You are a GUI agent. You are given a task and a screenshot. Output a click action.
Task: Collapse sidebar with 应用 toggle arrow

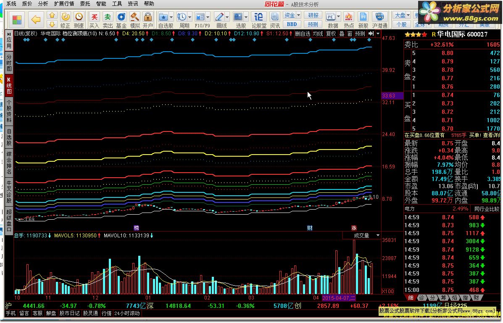click(9, 34)
